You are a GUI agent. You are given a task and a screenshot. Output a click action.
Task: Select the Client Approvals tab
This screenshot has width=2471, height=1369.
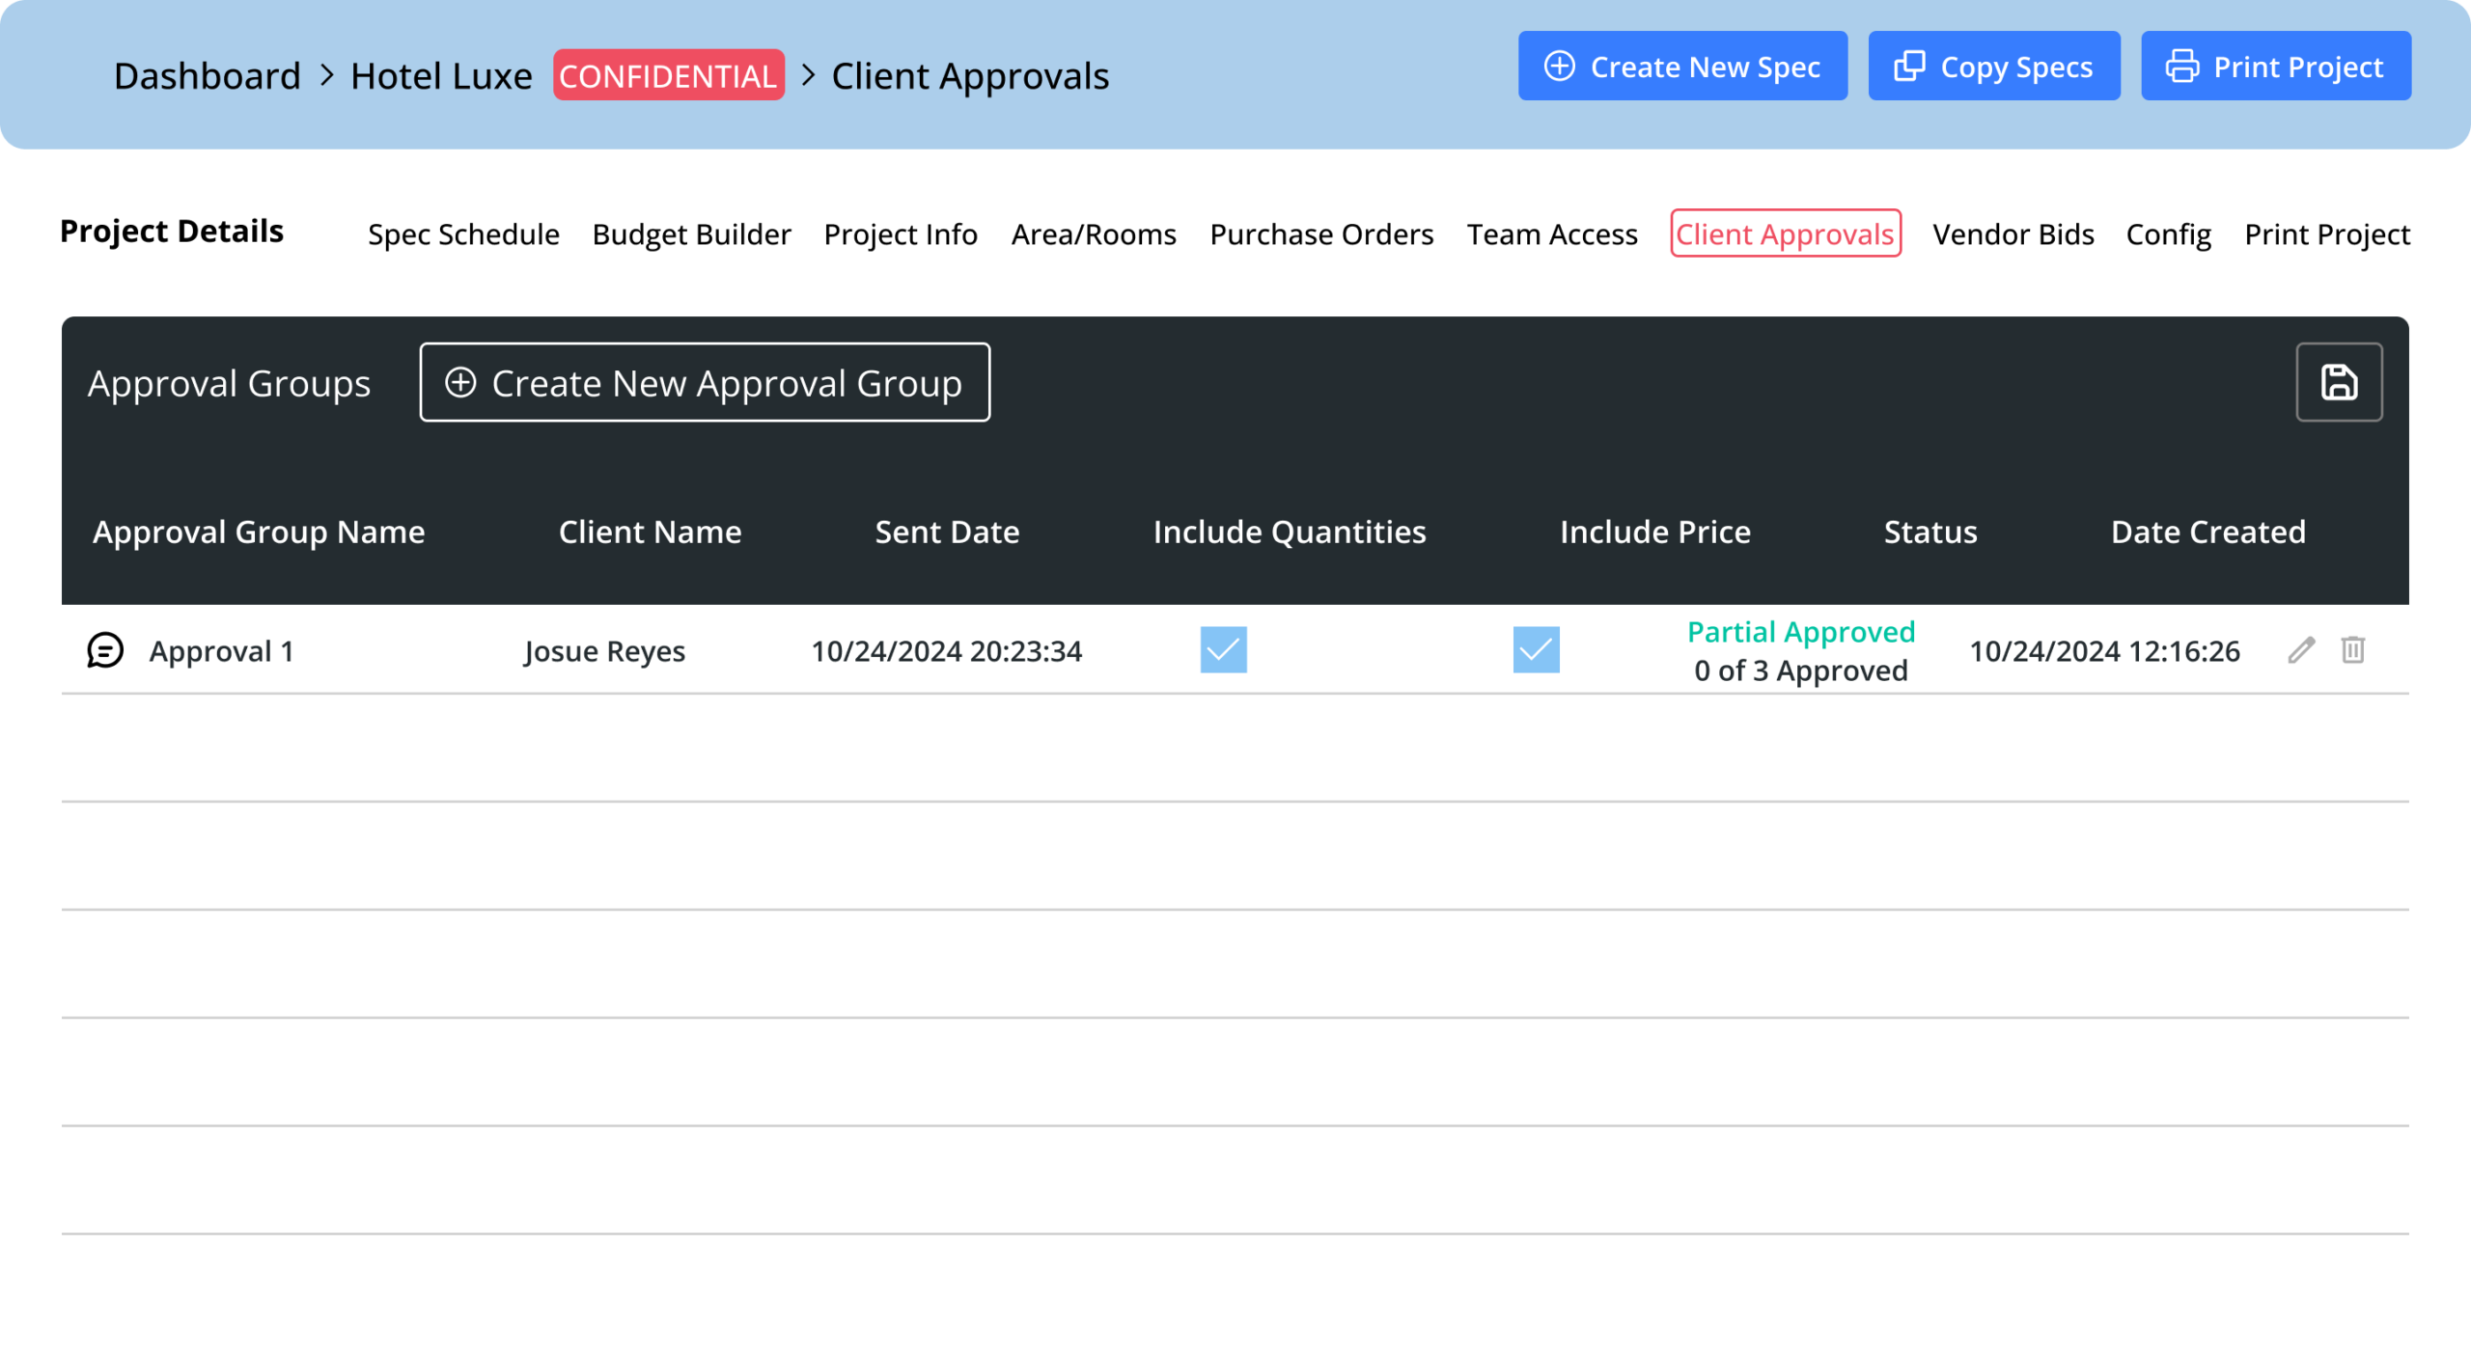click(x=1786, y=233)
